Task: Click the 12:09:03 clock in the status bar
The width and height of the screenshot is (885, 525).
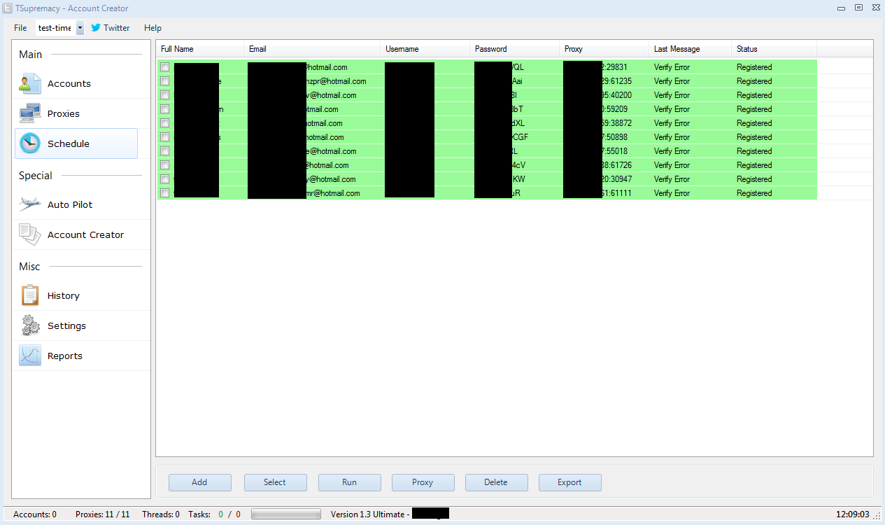Action: [x=853, y=514]
